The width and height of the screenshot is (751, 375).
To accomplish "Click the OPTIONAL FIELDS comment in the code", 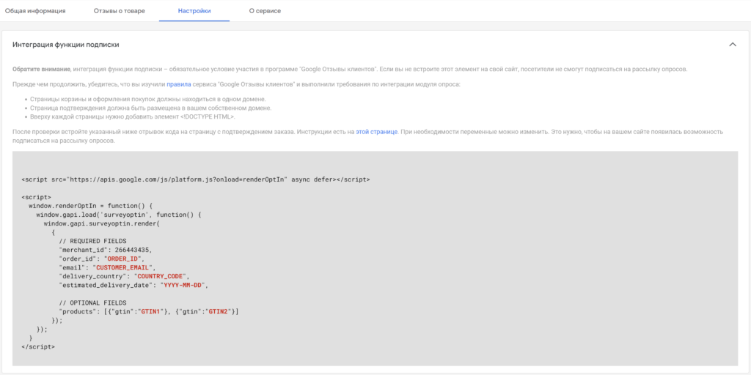I will pyautogui.click(x=92, y=302).
